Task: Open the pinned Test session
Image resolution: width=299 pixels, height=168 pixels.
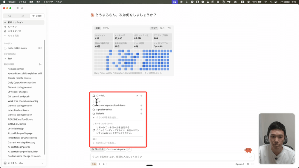Action: click(23, 59)
